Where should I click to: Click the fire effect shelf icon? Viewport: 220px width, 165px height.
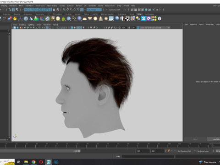pyautogui.click(x=15, y=19)
